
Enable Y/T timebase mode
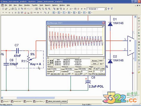[x=49, y=74]
